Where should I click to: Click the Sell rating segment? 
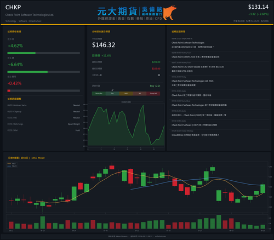[140, 94]
